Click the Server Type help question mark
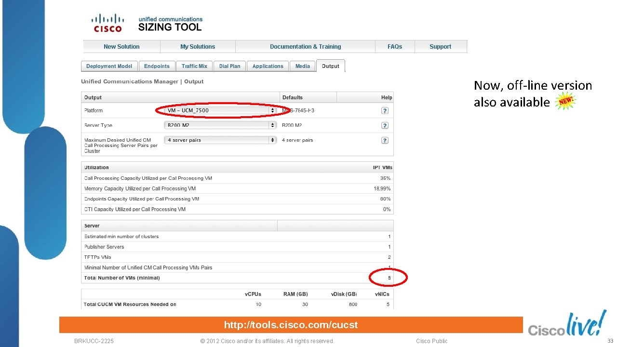The height and width of the screenshot is (347, 617). (x=384, y=125)
